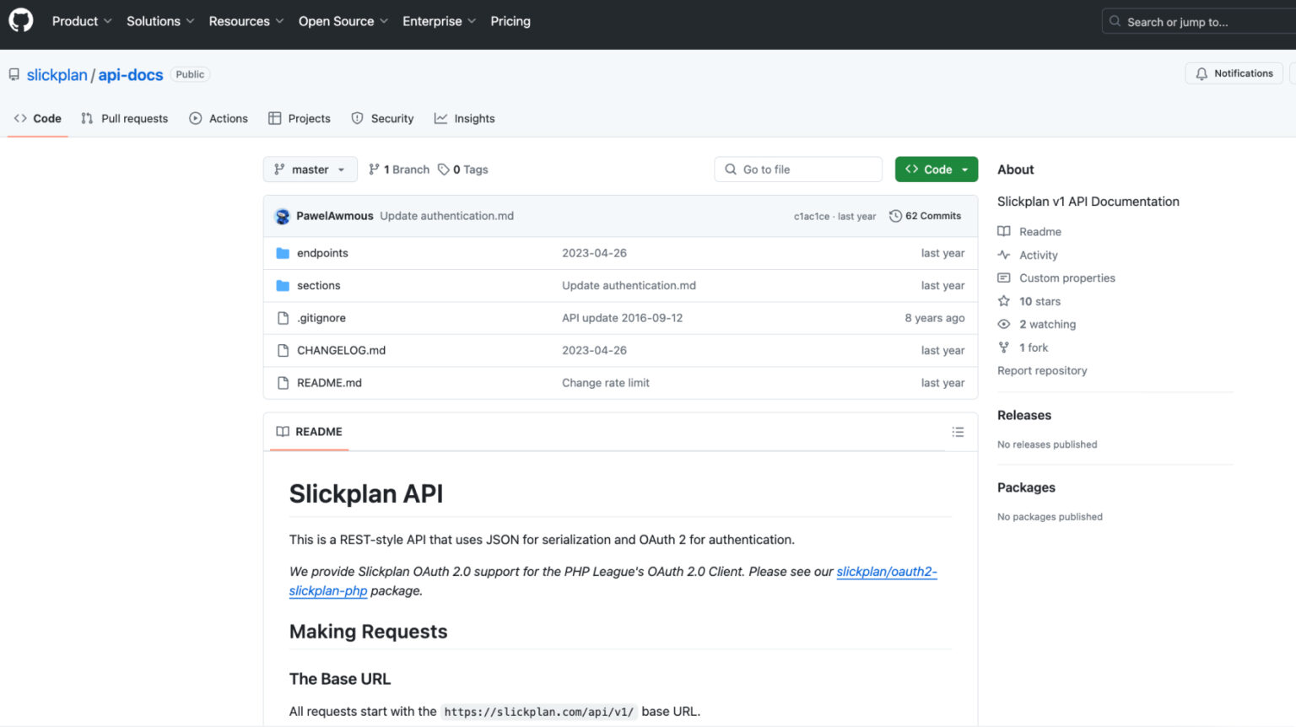The width and height of the screenshot is (1296, 727).
Task: Click PawelAwmous profile avatar
Action: 282,215
